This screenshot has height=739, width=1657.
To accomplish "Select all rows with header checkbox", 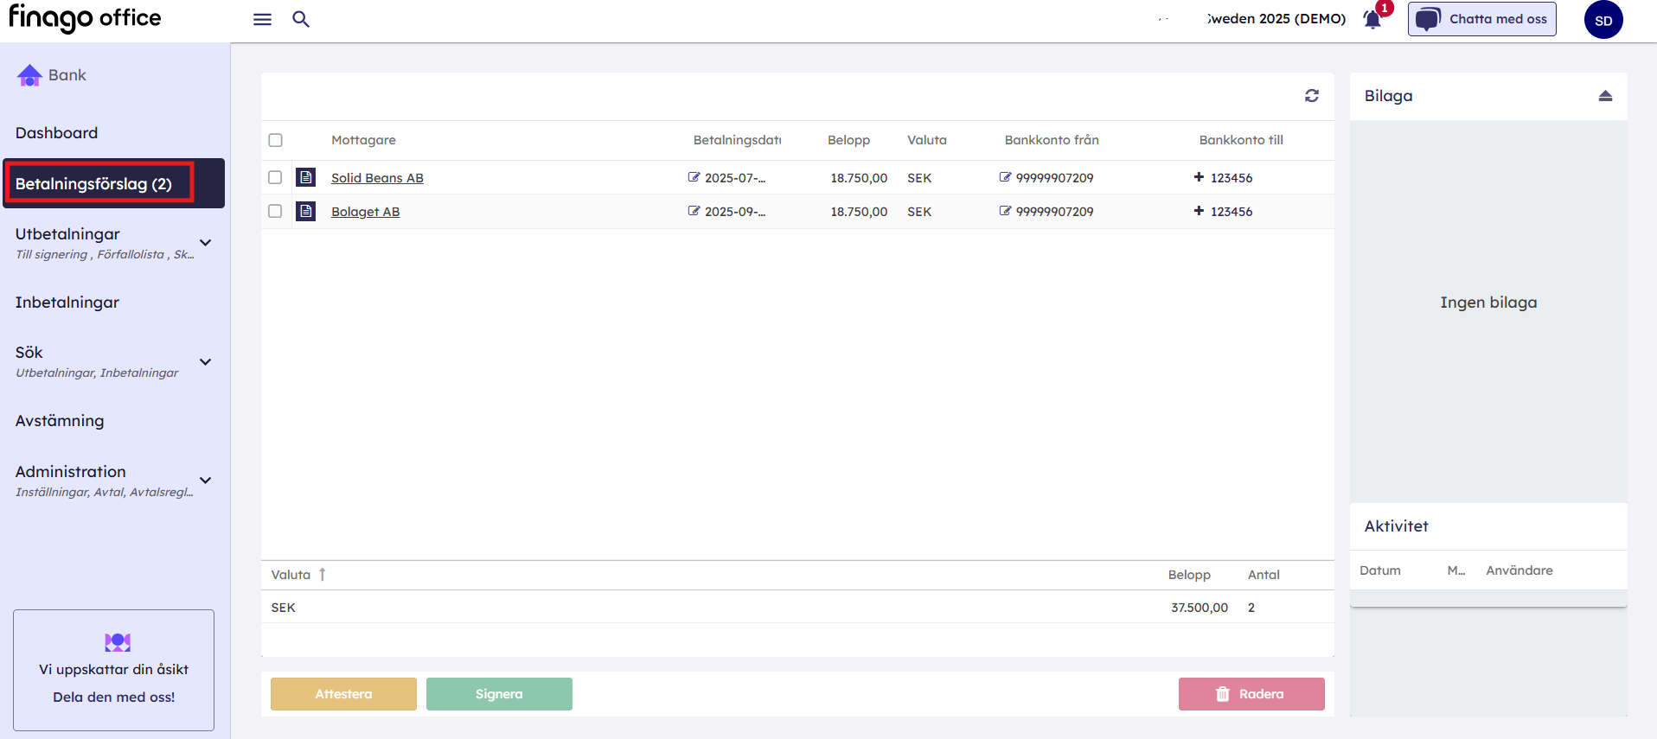I will (276, 140).
